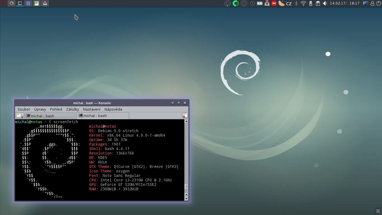The image size is (382, 215).
Task: Open the Wi-Fi networks tray icon
Action: pos(303,3)
